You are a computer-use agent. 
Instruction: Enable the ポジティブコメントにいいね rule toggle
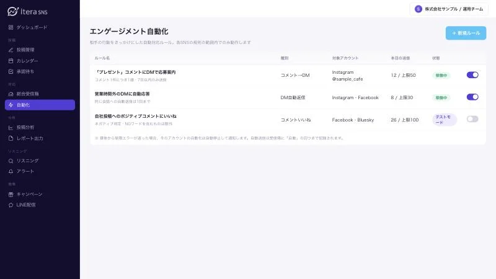[472, 119]
